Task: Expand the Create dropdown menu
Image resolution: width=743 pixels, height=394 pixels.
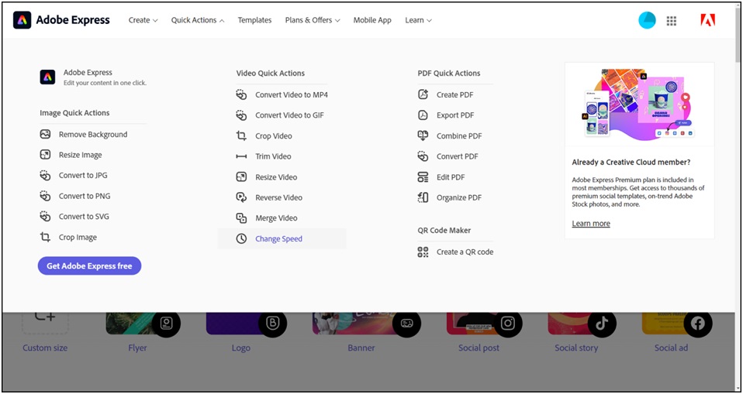Action: click(x=143, y=20)
